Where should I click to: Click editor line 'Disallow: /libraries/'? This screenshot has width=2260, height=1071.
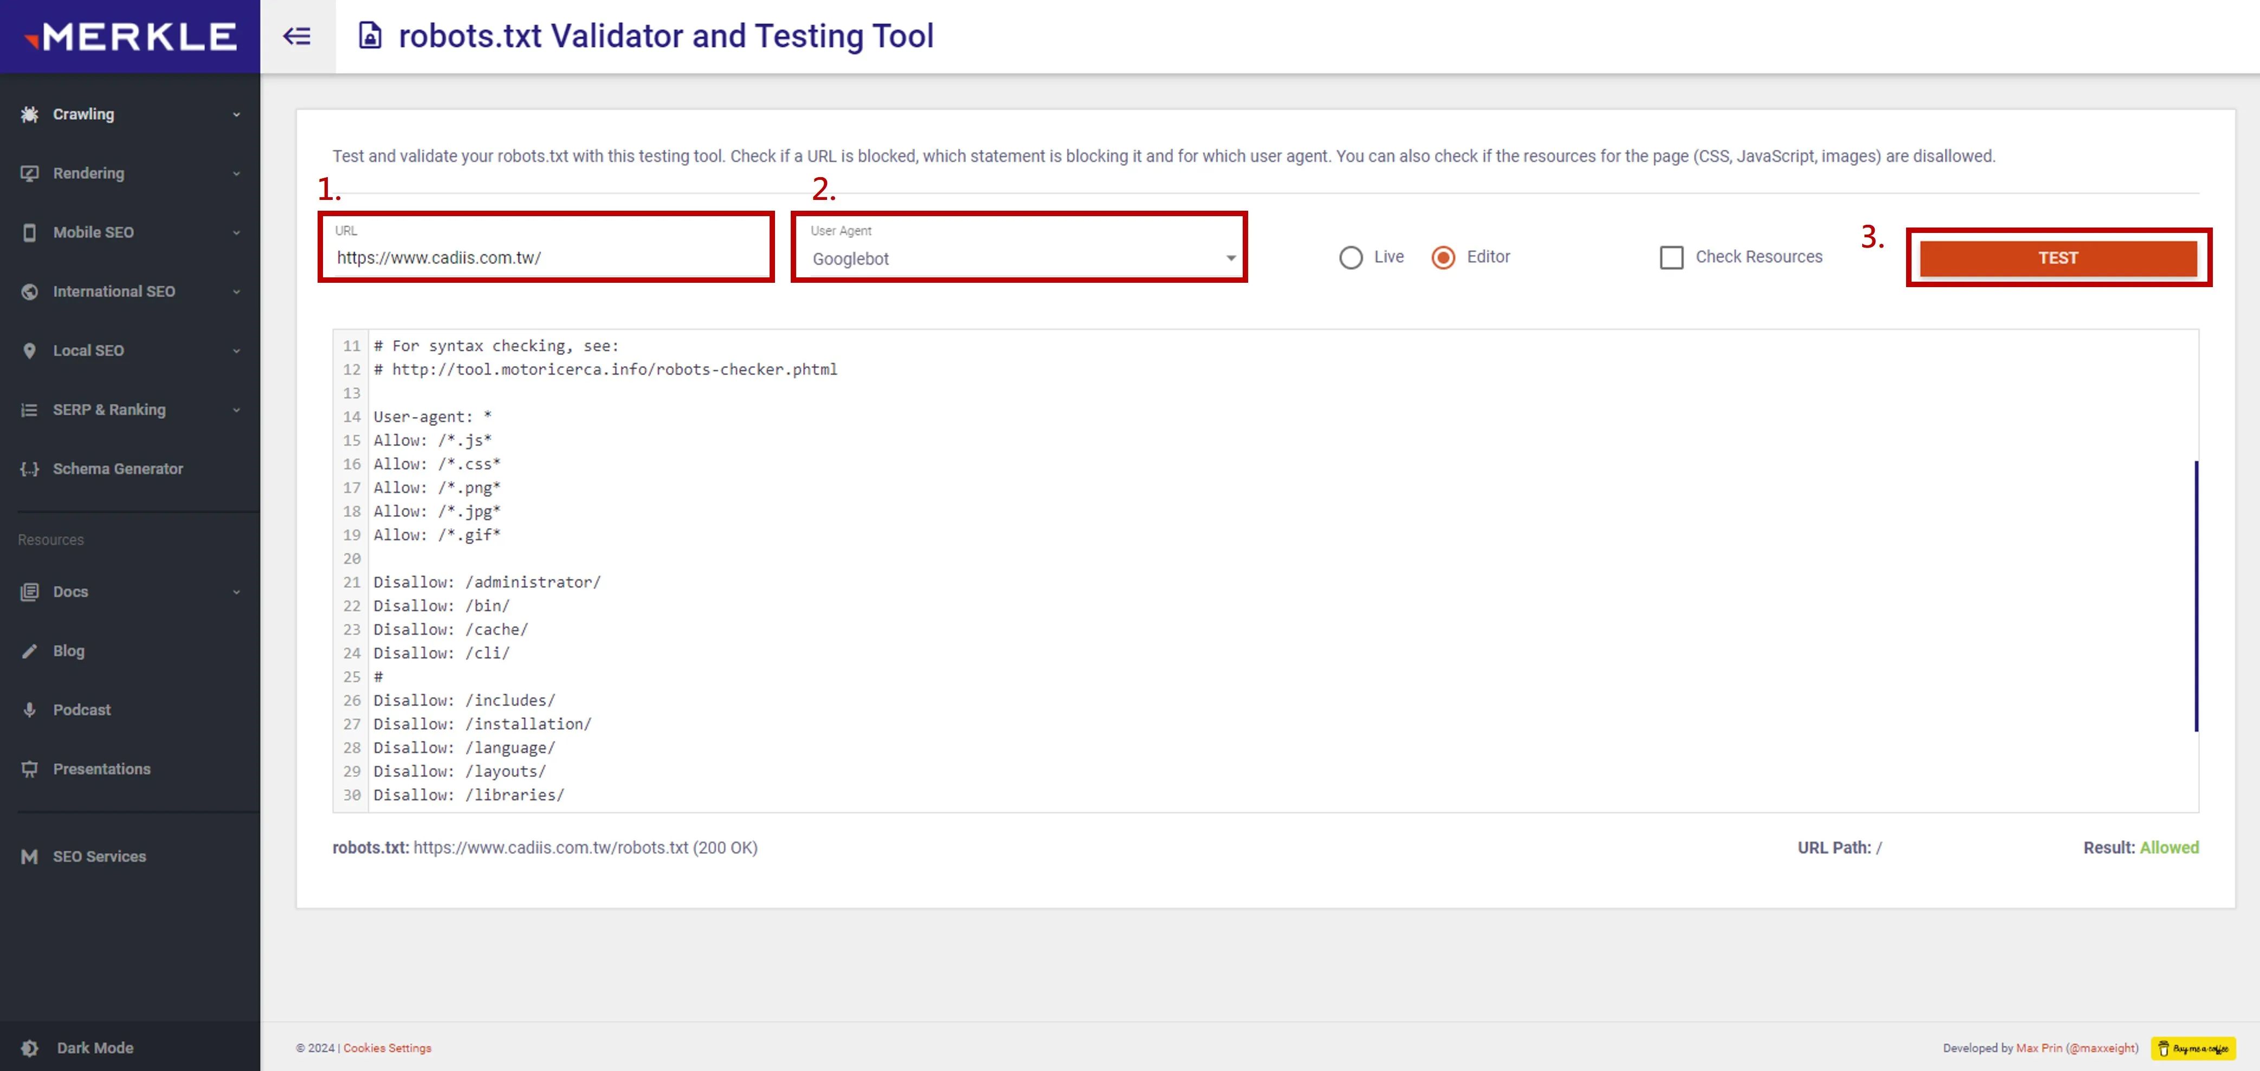coord(468,795)
